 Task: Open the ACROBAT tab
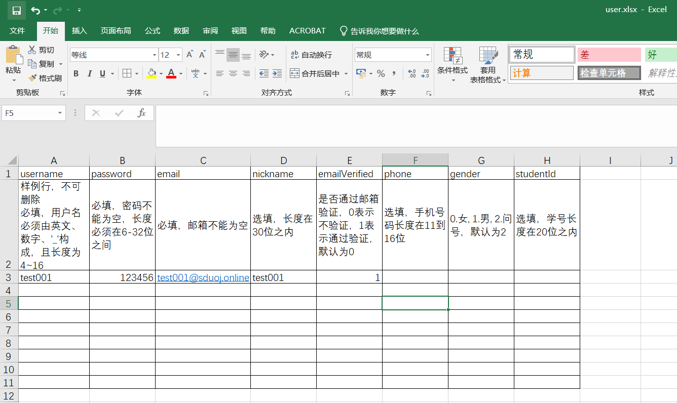[x=308, y=31]
